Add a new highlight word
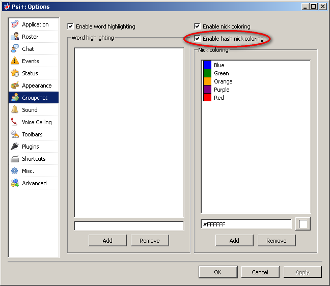This screenshot has width=330, height=286. point(107,241)
